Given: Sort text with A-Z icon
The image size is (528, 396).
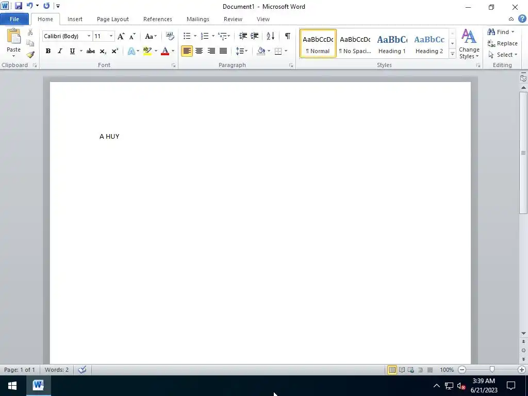Looking at the screenshot, I should (x=270, y=36).
